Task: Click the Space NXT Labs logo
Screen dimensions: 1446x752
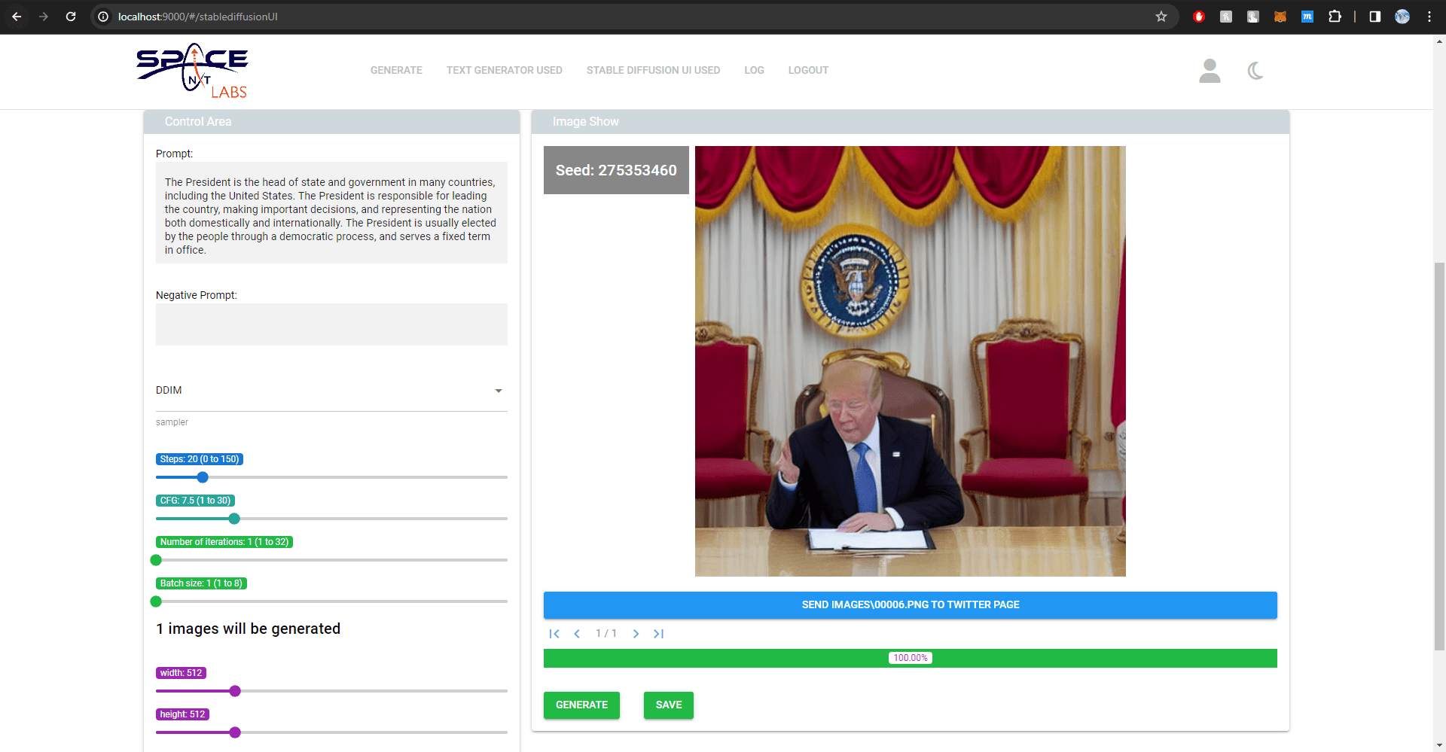Action: [x=193, y=71]
